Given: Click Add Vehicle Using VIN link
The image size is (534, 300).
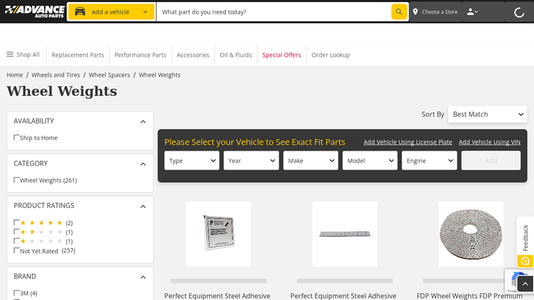Looking at the screenshot, I should 489,142.
